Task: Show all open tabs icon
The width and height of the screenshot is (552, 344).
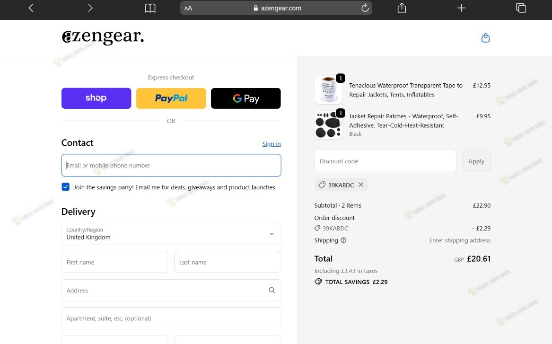Action: pos(521,8)
